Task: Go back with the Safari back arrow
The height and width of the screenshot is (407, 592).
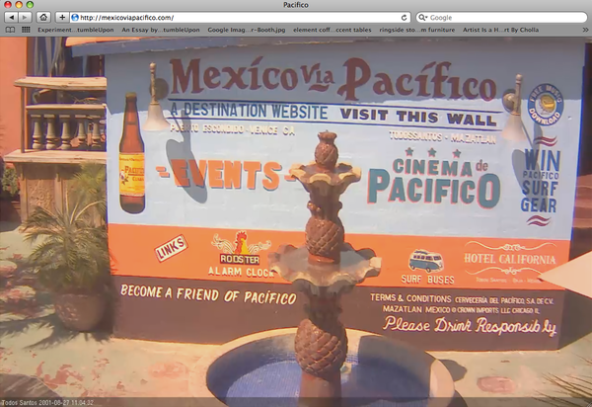Action: [11, 18]
